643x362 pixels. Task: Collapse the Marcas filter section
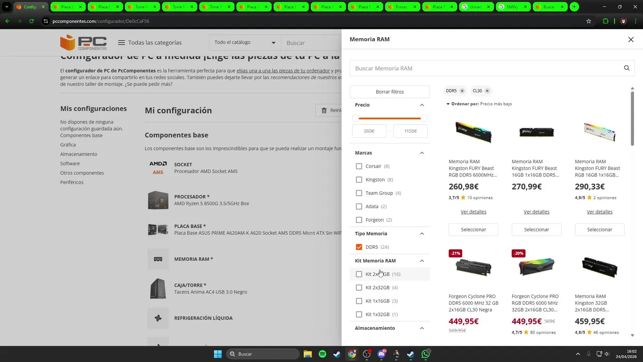(421, 153)
